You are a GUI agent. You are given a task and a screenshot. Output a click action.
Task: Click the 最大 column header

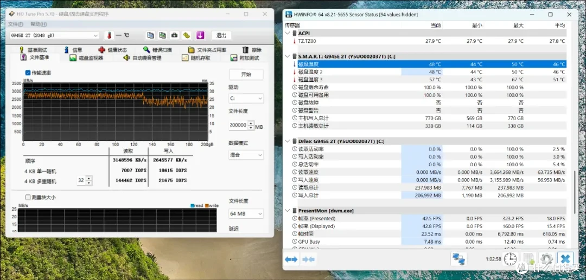coord(518,25)
